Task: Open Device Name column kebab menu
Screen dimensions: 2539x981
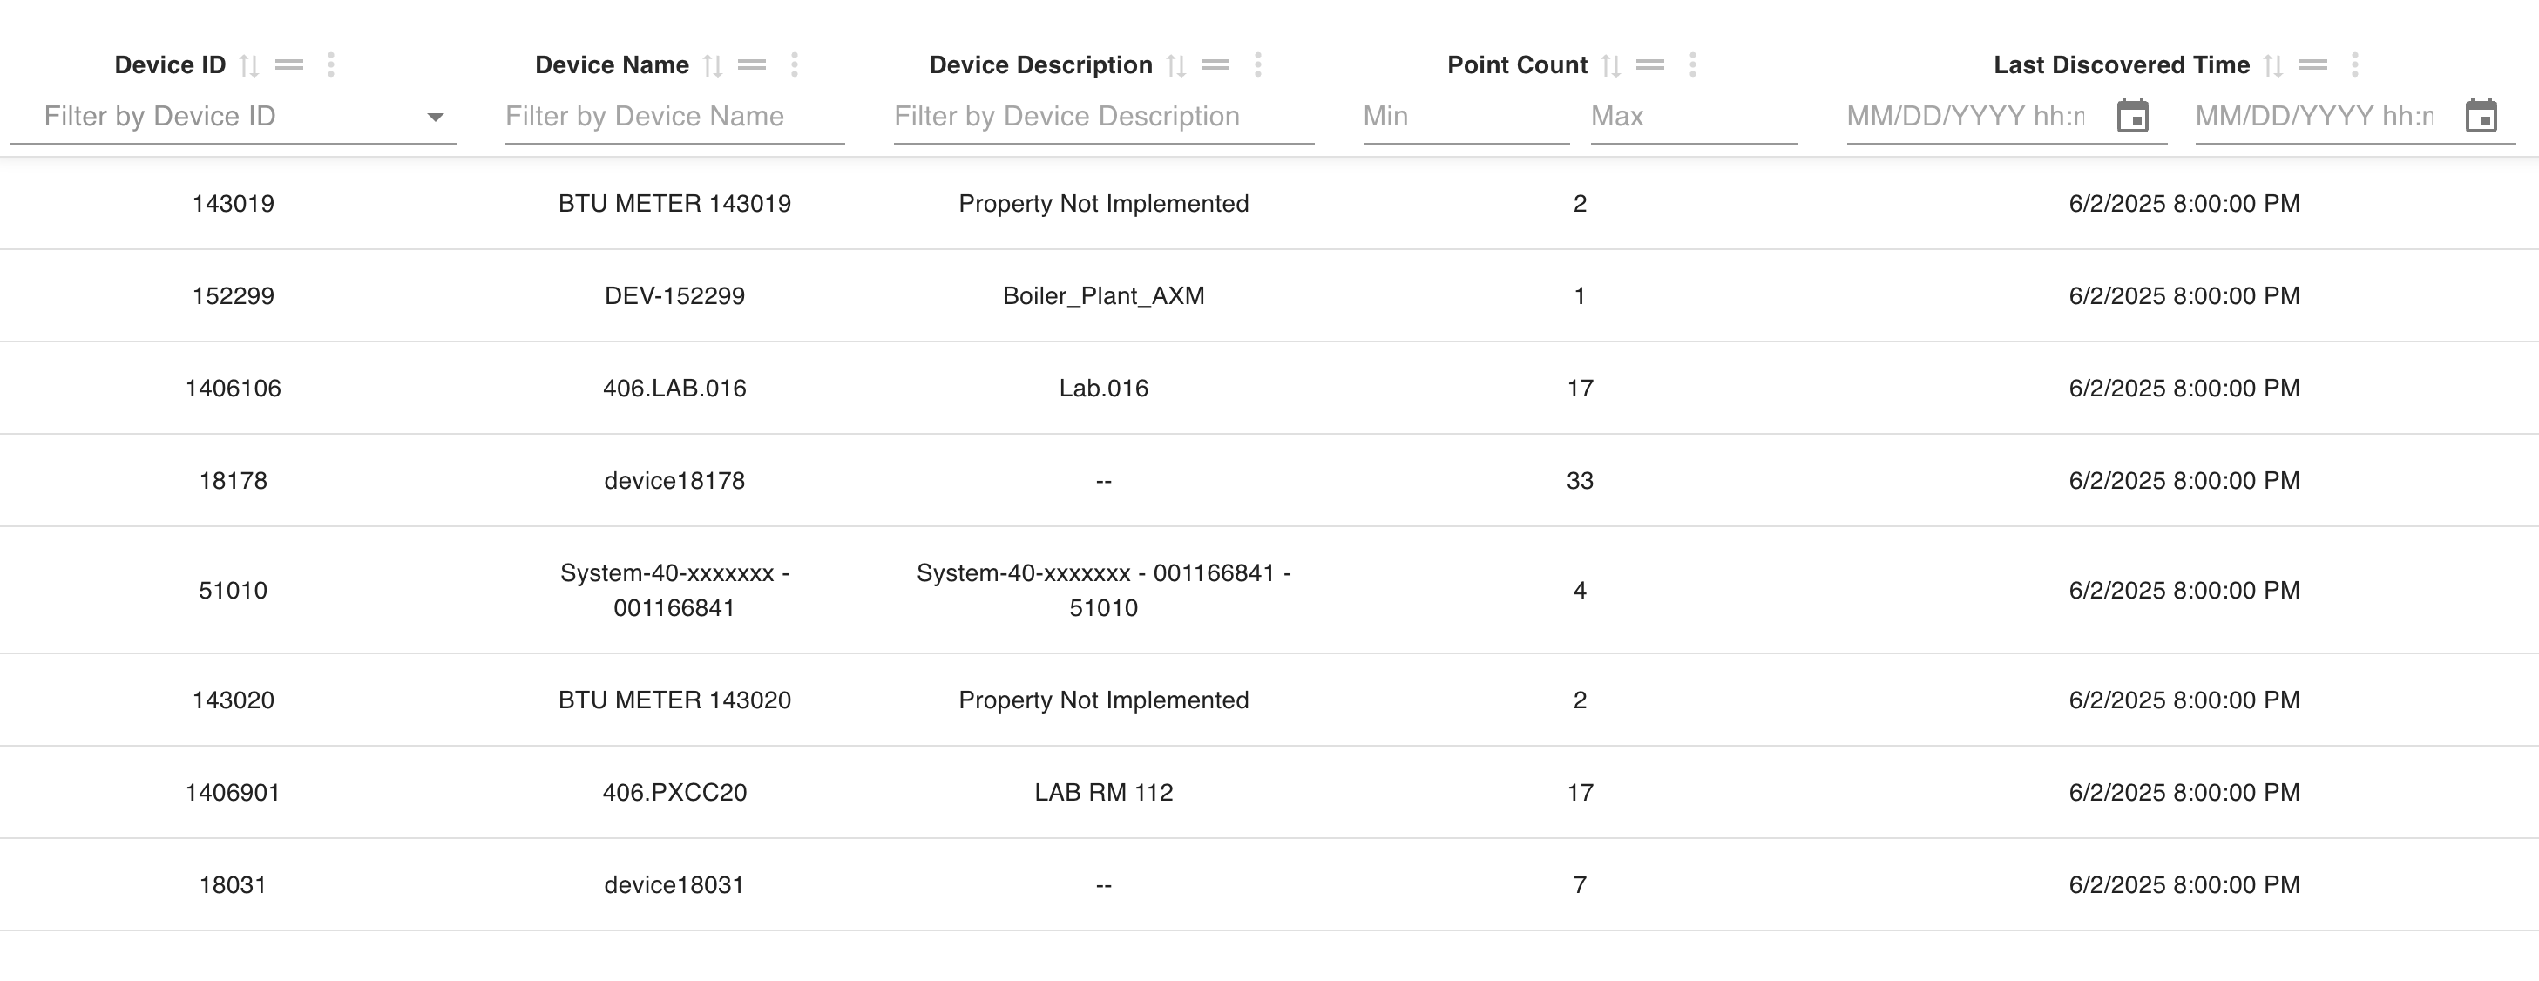Action: pos(795,65)
